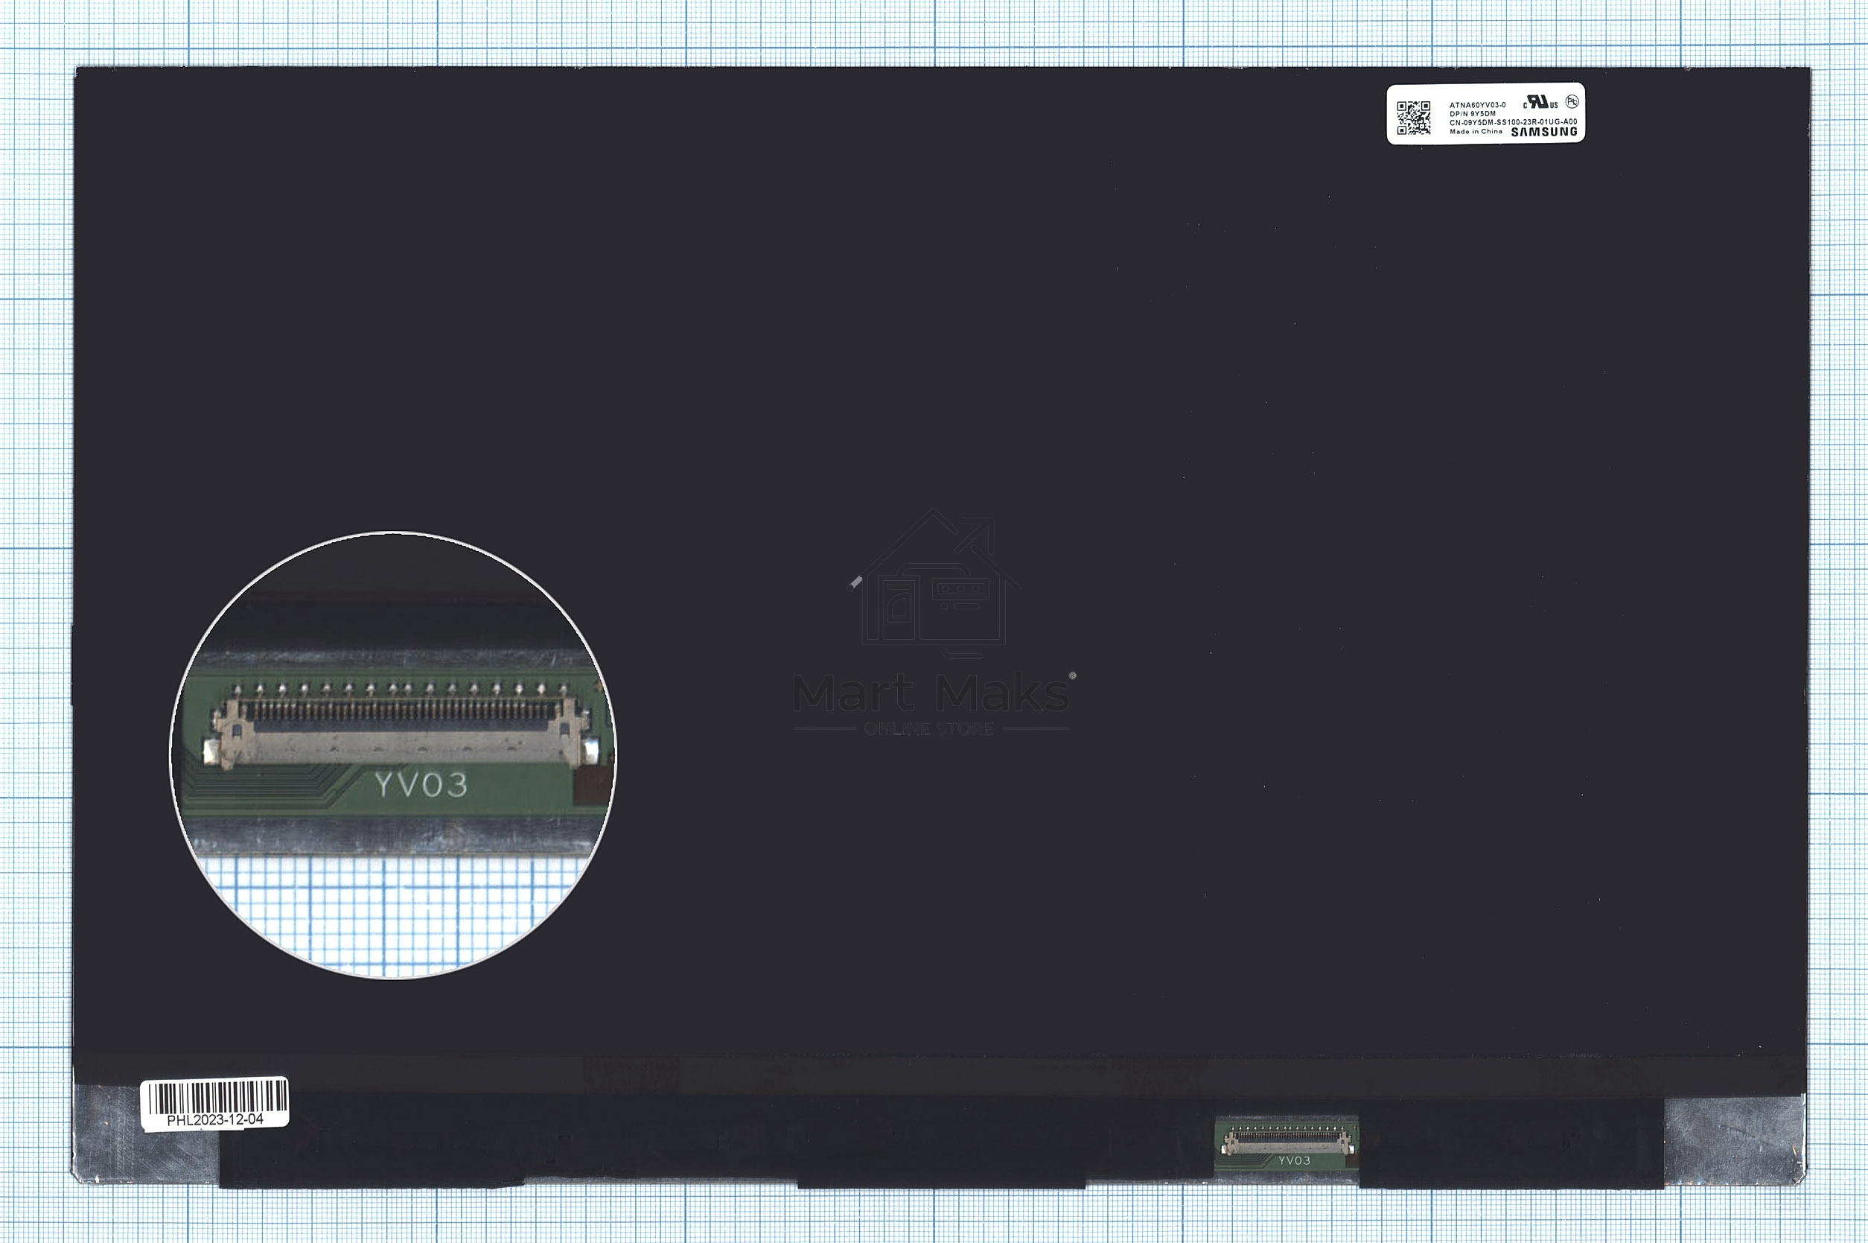Click the small YV03 text below connector
Image resolution: width=1868 pixels, height=1243 pixels.
pos(1293,1160)
